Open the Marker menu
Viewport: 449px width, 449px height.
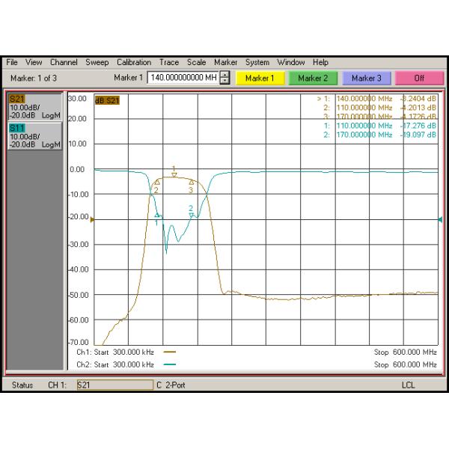(225, 63)
